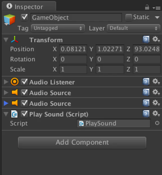162x175 pixels.
Task: Click the Audio Listener orange icon
Action: (15, 82)
